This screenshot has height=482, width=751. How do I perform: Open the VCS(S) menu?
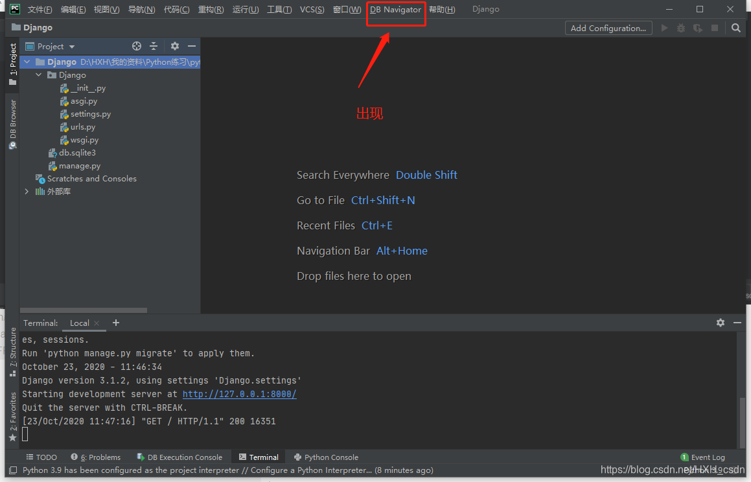[312, 10]
